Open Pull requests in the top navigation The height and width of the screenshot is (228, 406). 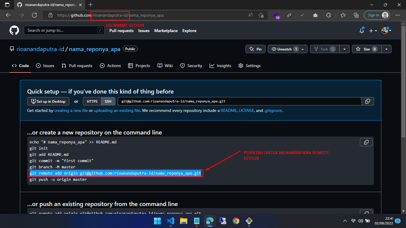tap(122, 31)
